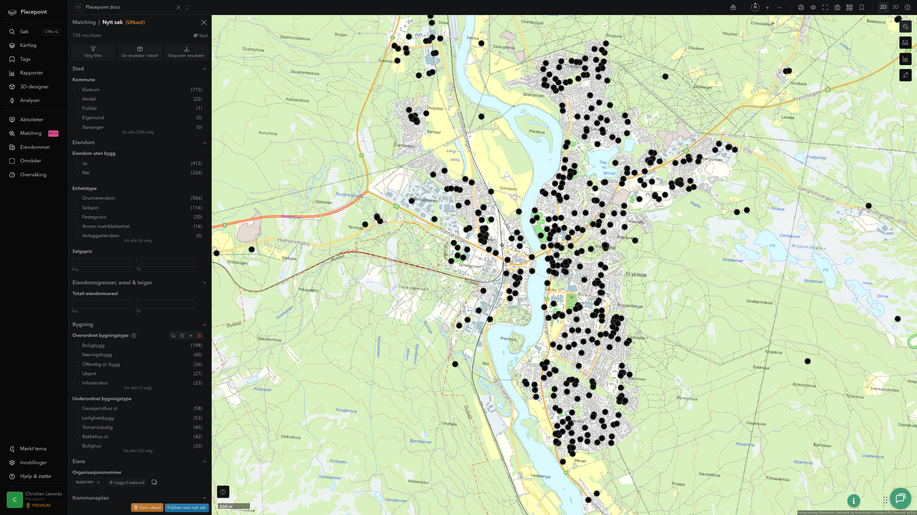Delete the Overordnet bygningstype filter

(x=200, y=335)
